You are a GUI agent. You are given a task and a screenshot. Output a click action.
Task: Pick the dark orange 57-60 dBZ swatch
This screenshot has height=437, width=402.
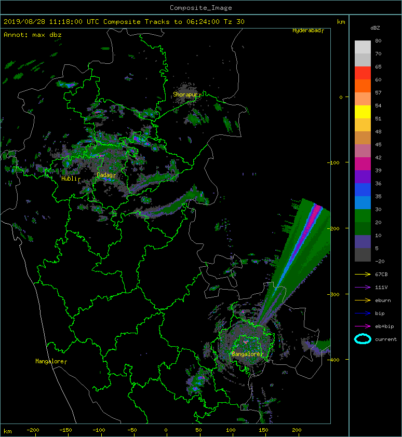tap(363, 86)
